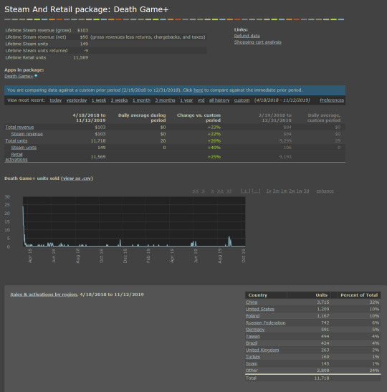
Task: View most recent: yesterday
Action: (77, 100)
